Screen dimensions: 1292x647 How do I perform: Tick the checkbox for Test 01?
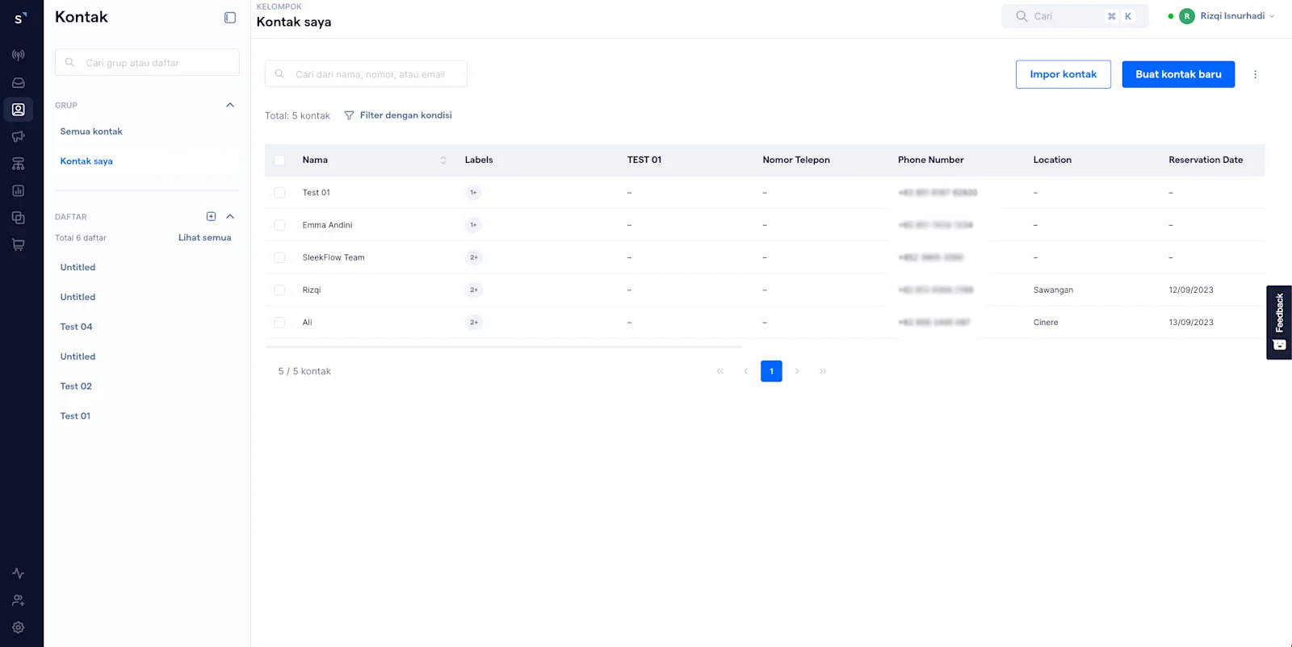pyautogui.click(x=279, y=193)
